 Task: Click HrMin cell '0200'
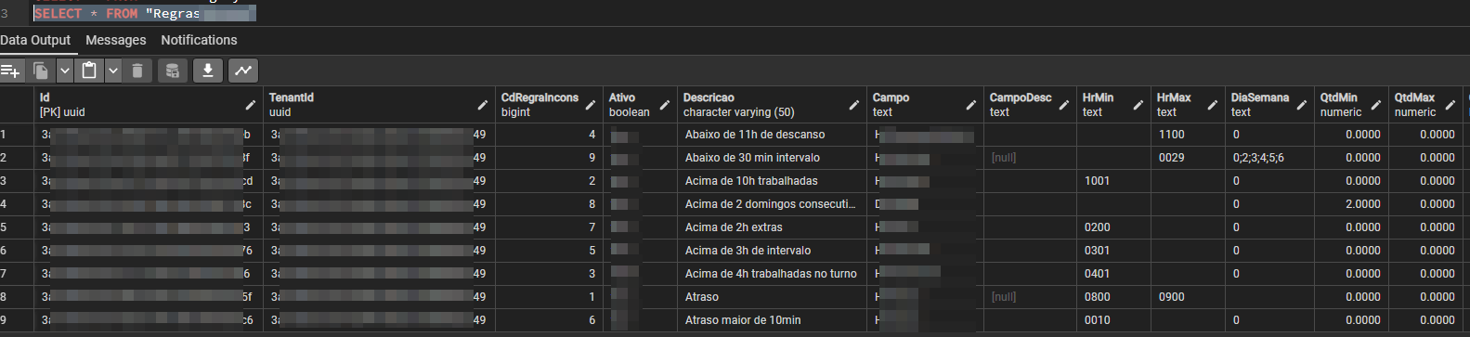(x=1113, y=227)
